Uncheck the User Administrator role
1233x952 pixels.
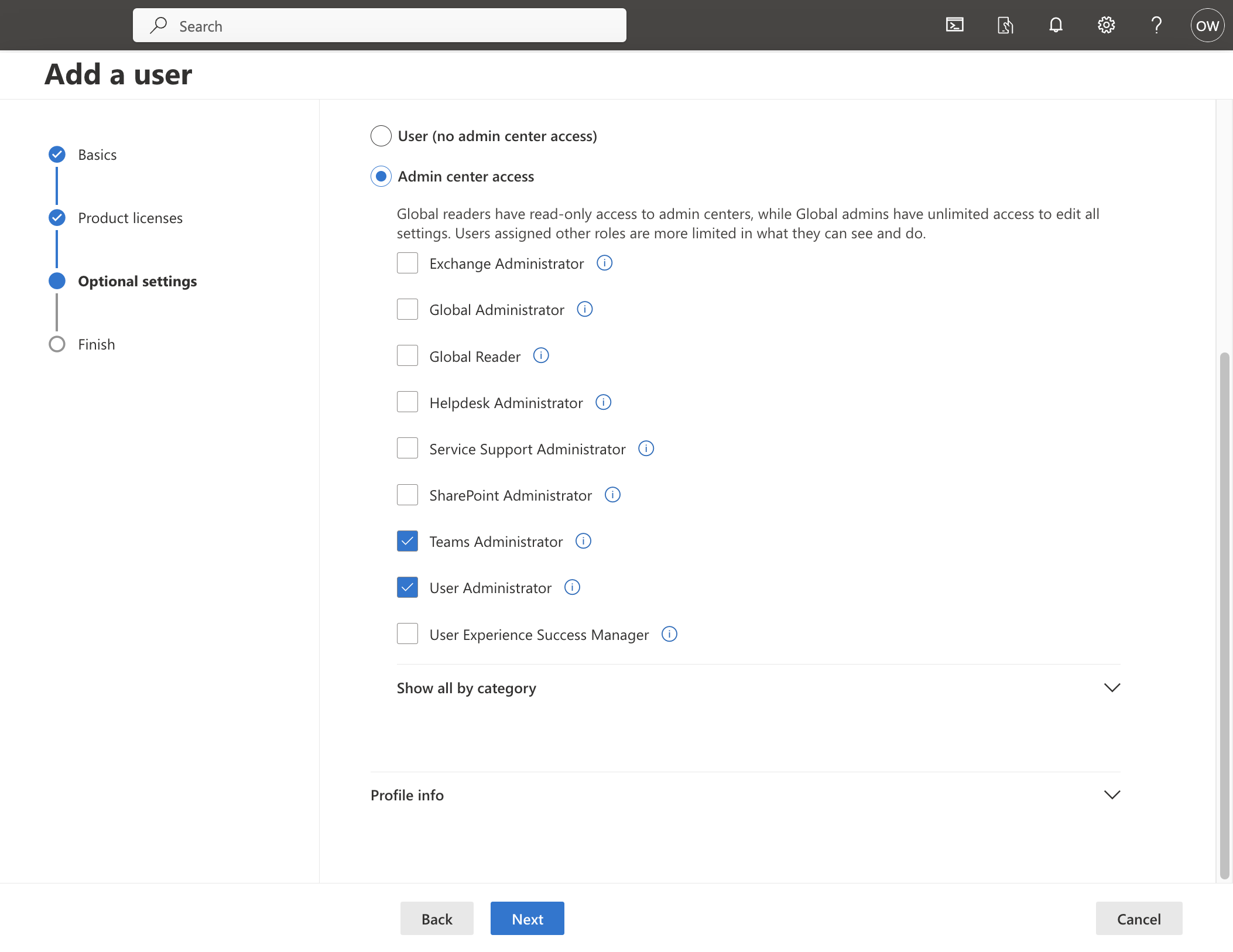(x=407, y=587)
